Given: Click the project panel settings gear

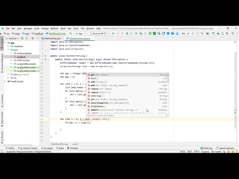Looking at the screenshot, I should click(32, 38).
